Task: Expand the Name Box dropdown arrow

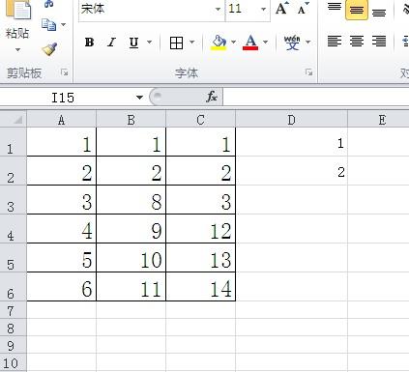Action: coord(139,97)
